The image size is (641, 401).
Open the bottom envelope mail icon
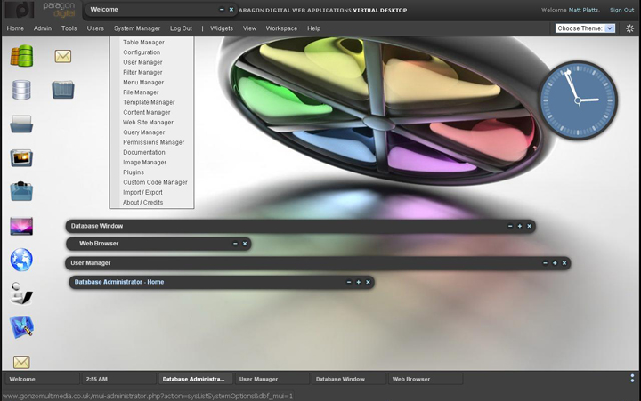(21, 362)
